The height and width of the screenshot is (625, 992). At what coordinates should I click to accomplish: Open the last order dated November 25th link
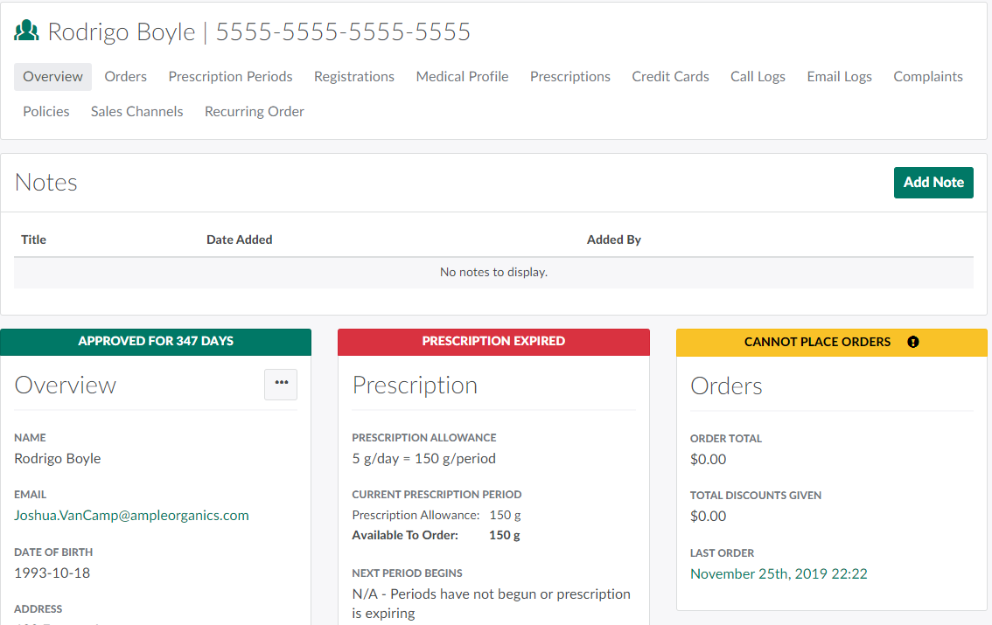pos(779,574)
